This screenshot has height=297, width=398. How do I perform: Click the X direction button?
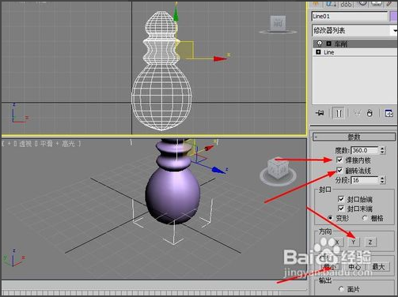point(337,242)
